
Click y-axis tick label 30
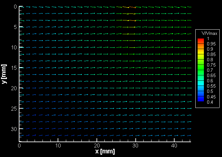pyautogui.click(x=14, y=129)
